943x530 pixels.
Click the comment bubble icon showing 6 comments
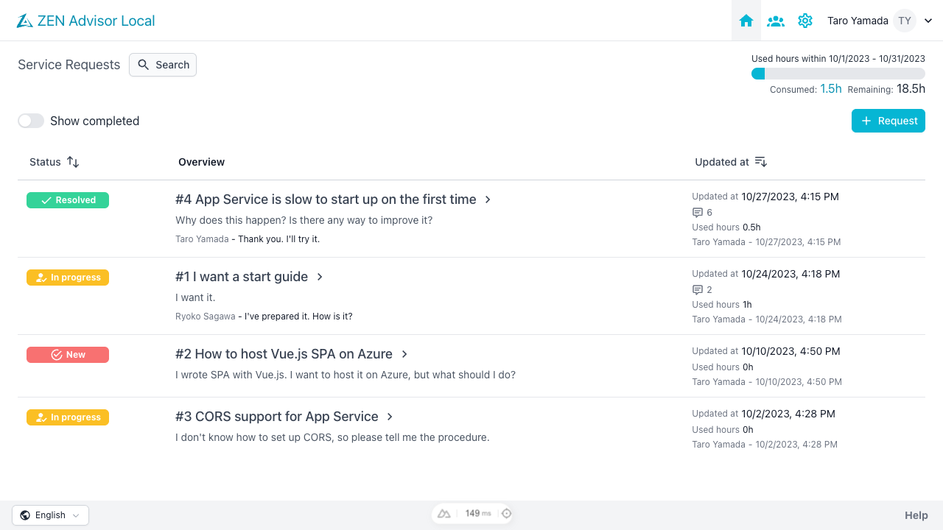click(x=696, y=212)
